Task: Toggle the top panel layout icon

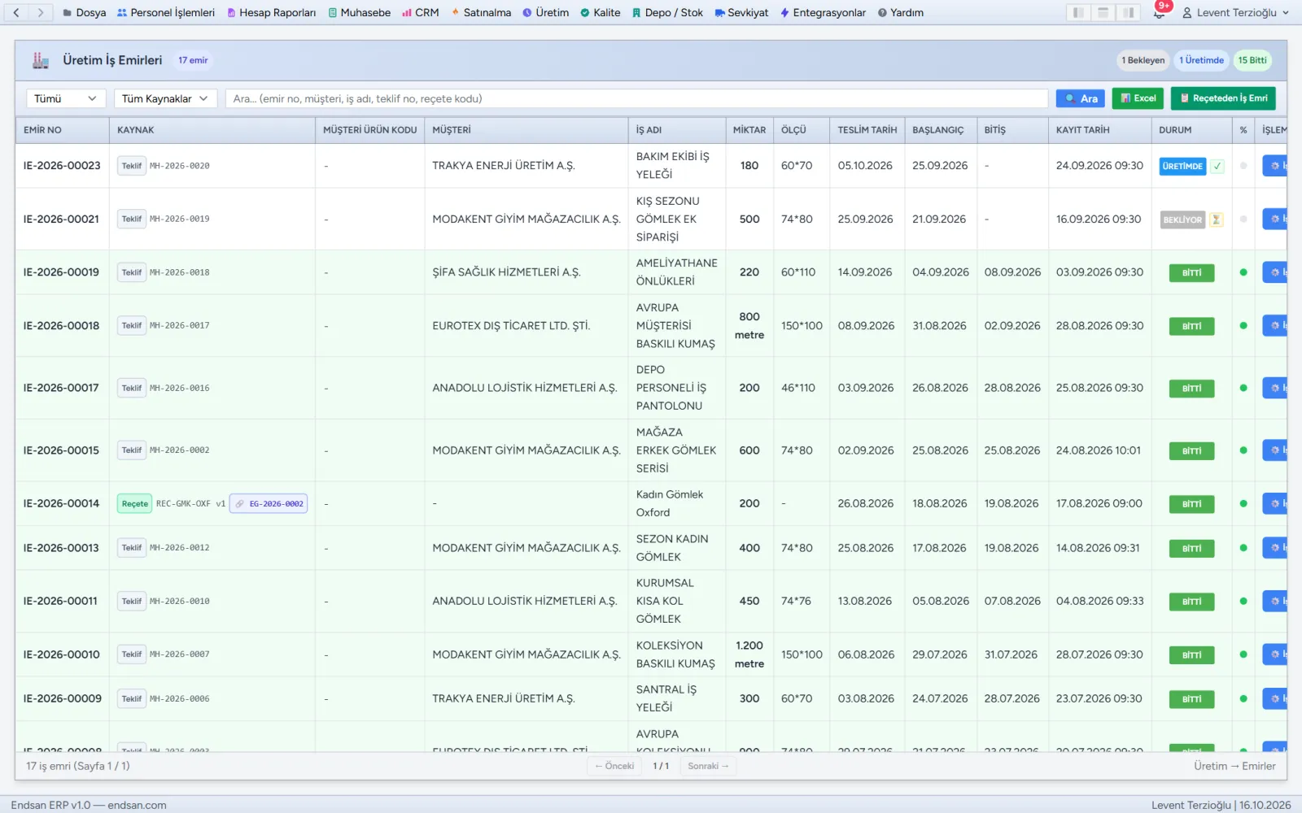Action: tap(1103, 12)
